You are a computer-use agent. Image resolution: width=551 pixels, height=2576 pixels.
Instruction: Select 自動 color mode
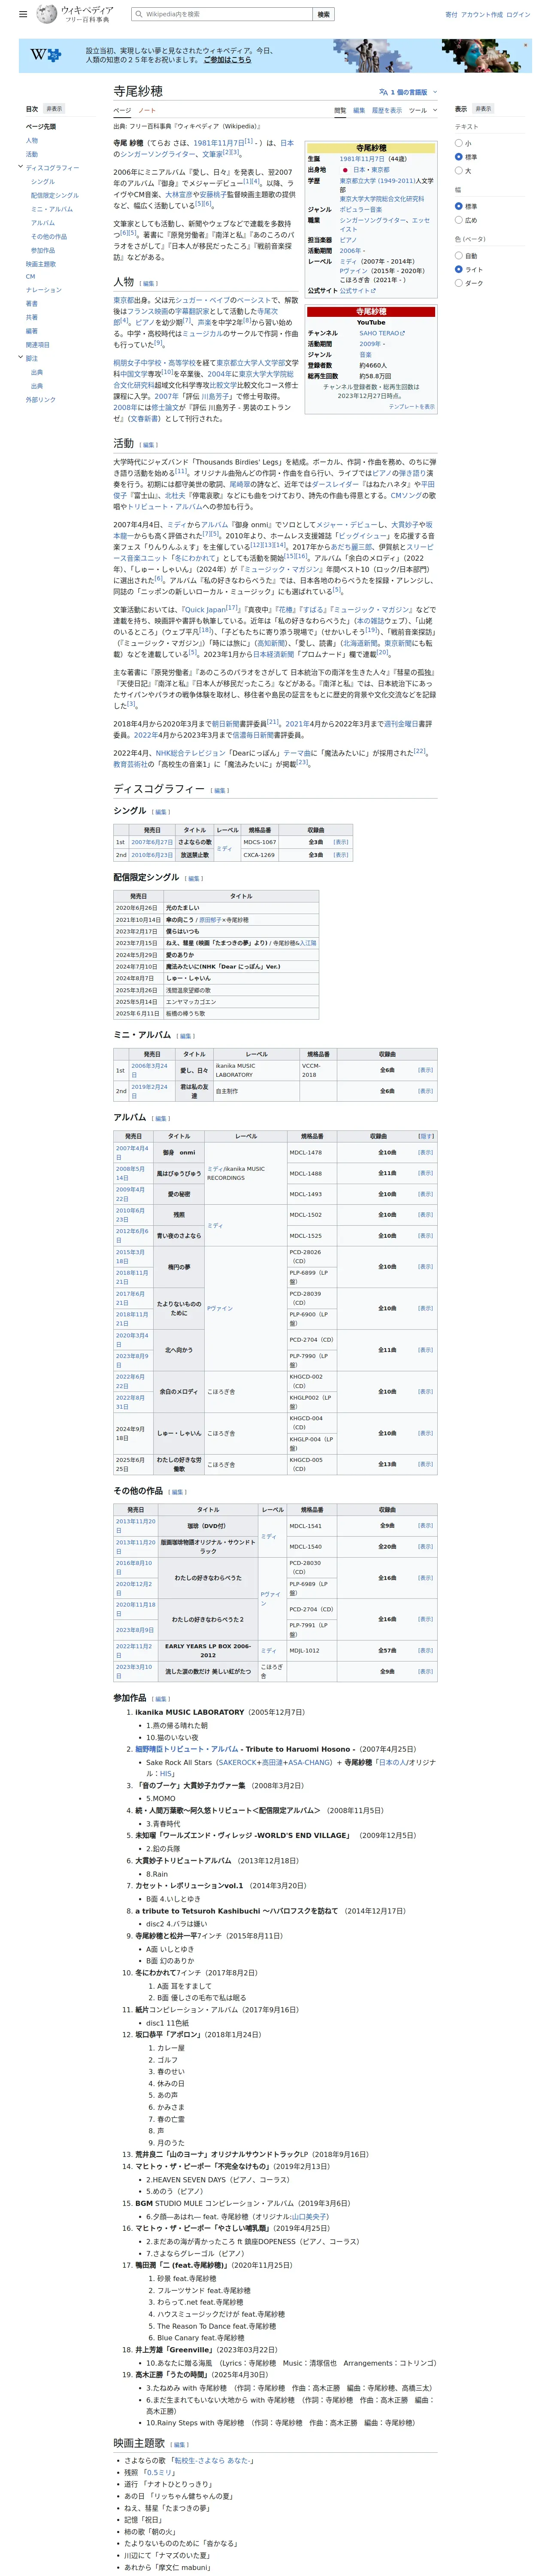click(459, 256)
